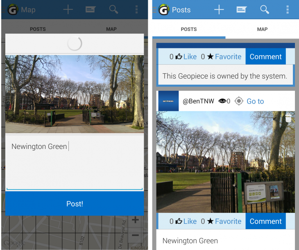Tap the Geopieces logo beside Posts title
Screen dimensions: 299x250
click(164, 10)
